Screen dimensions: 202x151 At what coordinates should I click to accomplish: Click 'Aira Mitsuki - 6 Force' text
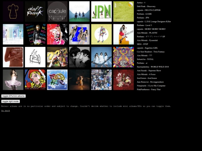click(x=146, y=74)
